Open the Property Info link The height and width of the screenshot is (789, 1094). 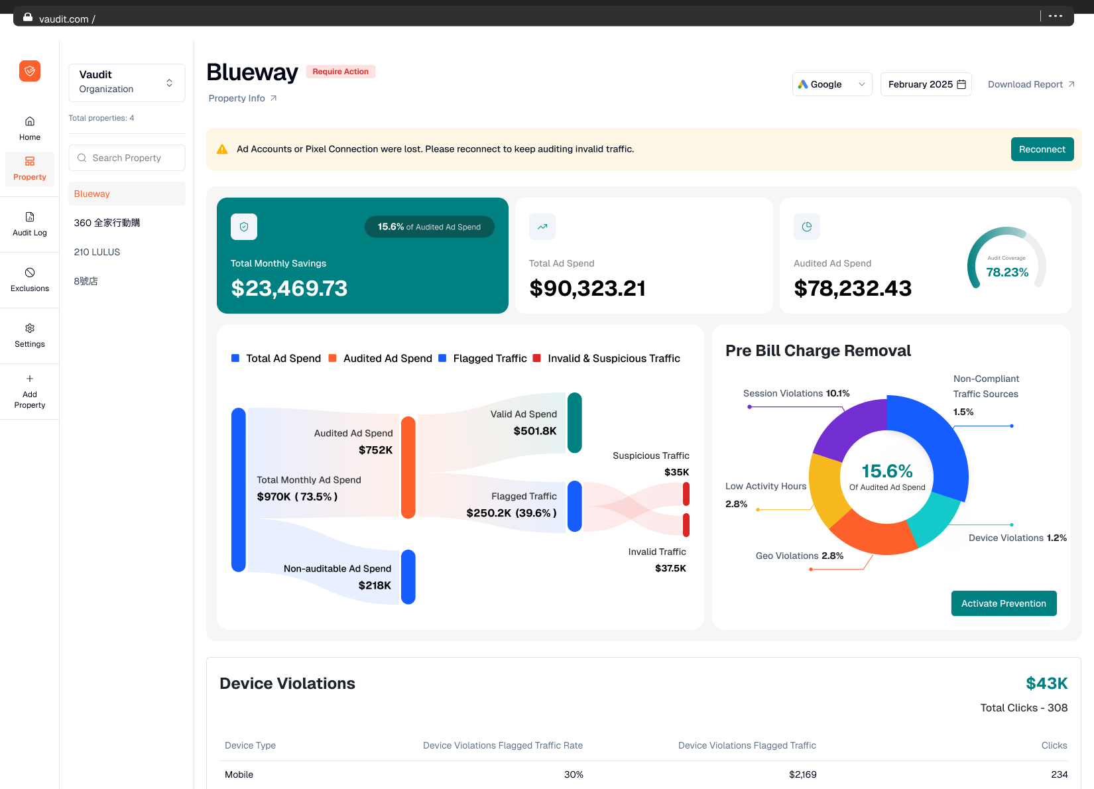pyautogui.click(x=243, y=98)
